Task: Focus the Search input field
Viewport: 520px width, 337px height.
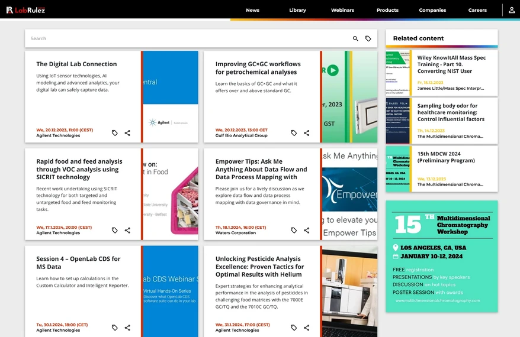Action: (187, 38)
